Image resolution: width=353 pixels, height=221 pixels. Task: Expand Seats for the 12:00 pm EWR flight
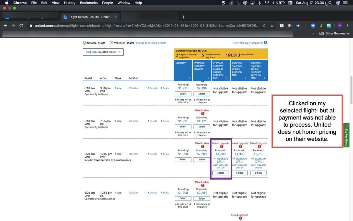coord(165,154)
